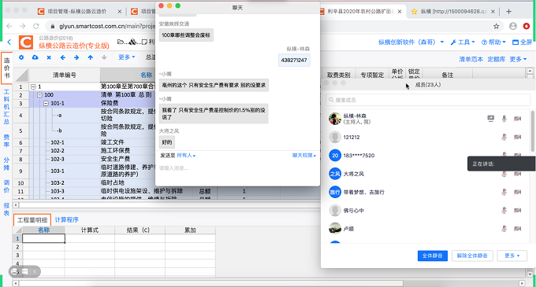This screenshot has height=287, width=536.
Task: Switch to 计算程序 tab
Action: click(x=67, y=220)
